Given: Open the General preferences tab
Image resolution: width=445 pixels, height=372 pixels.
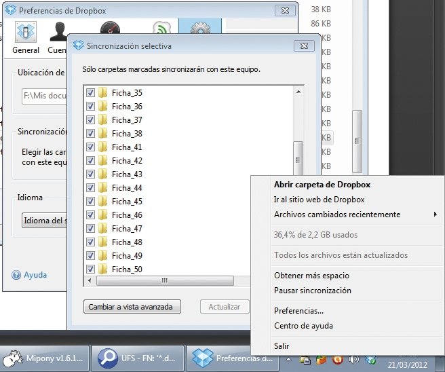Looking at the screenshot, I should click(26, 37).
